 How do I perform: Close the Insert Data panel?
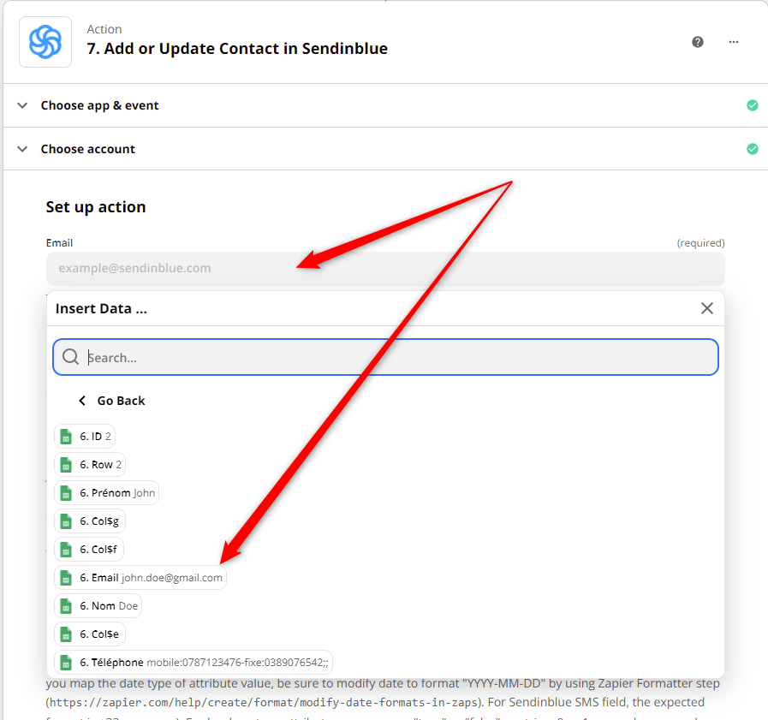[706, 308]
